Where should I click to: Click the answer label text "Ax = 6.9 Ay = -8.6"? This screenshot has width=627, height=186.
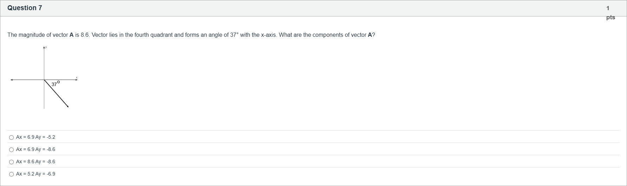click(35, 150)
